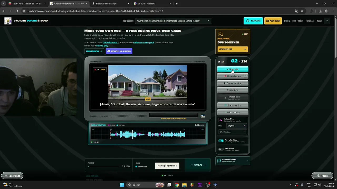Click the taskbar microphone tray icon
Screen dimensions: 337x189
point(302,185)
